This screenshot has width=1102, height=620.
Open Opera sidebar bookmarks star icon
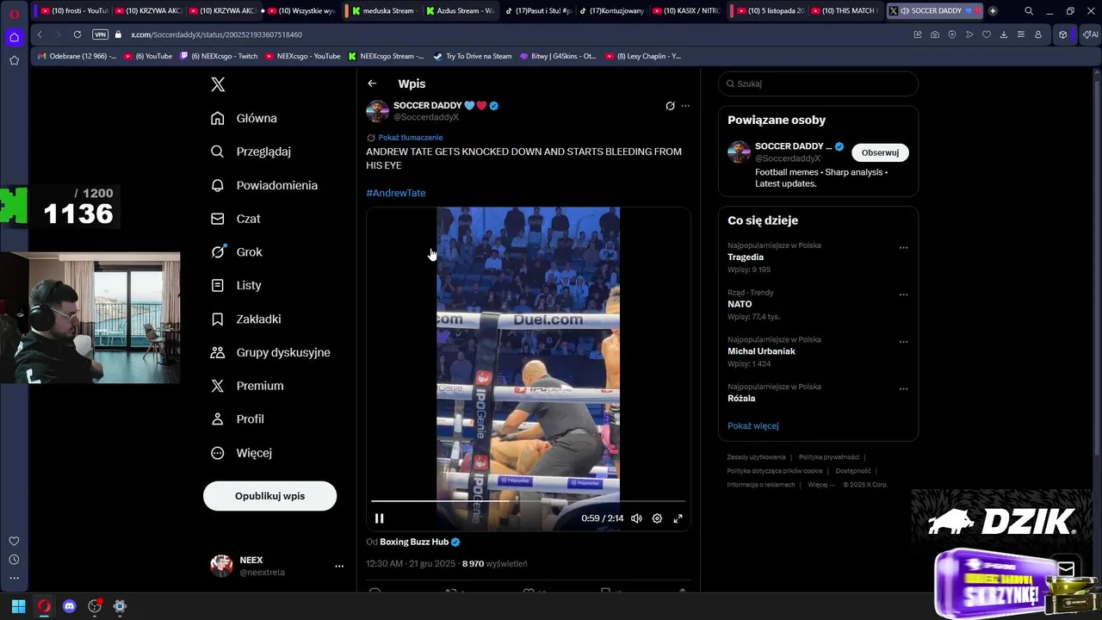pyautogui.click(x=14, y=60)
